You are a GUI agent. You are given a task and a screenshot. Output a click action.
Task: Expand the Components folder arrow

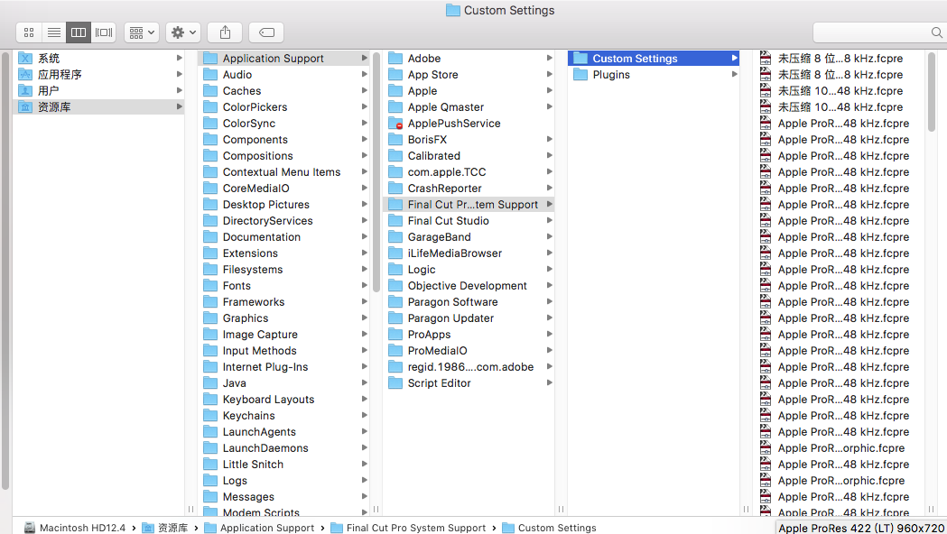(x=364, y=140)
